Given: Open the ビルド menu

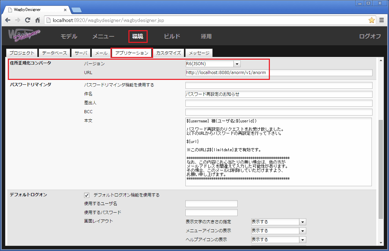Looking at the screenshot, I should (172, 36).
